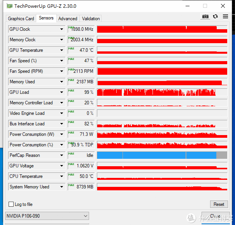This screenshot has width=235, height=225.
Task: Open the hamburger menu icon
Action: pos(225,16)
